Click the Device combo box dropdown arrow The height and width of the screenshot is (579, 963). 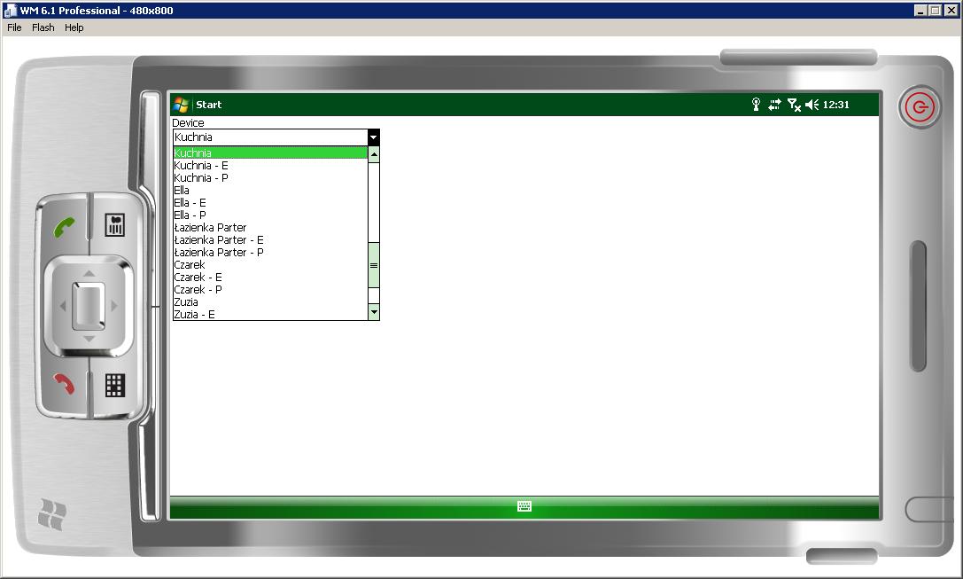[x=373, y=137]
